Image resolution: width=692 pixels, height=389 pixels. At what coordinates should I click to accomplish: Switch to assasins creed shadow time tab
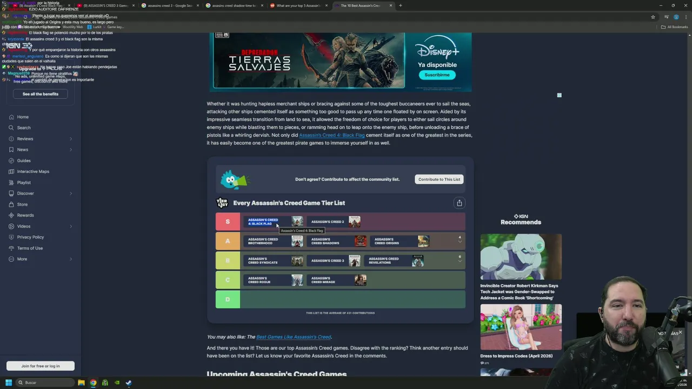234,5
